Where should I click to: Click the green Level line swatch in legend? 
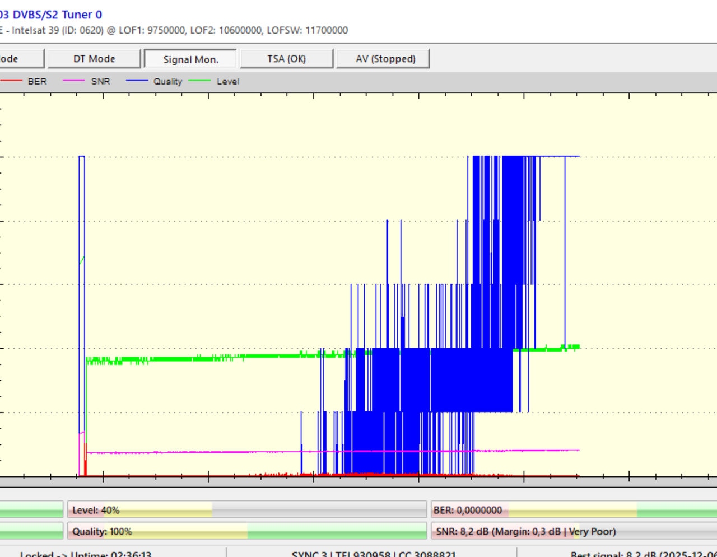pos(200,81)
